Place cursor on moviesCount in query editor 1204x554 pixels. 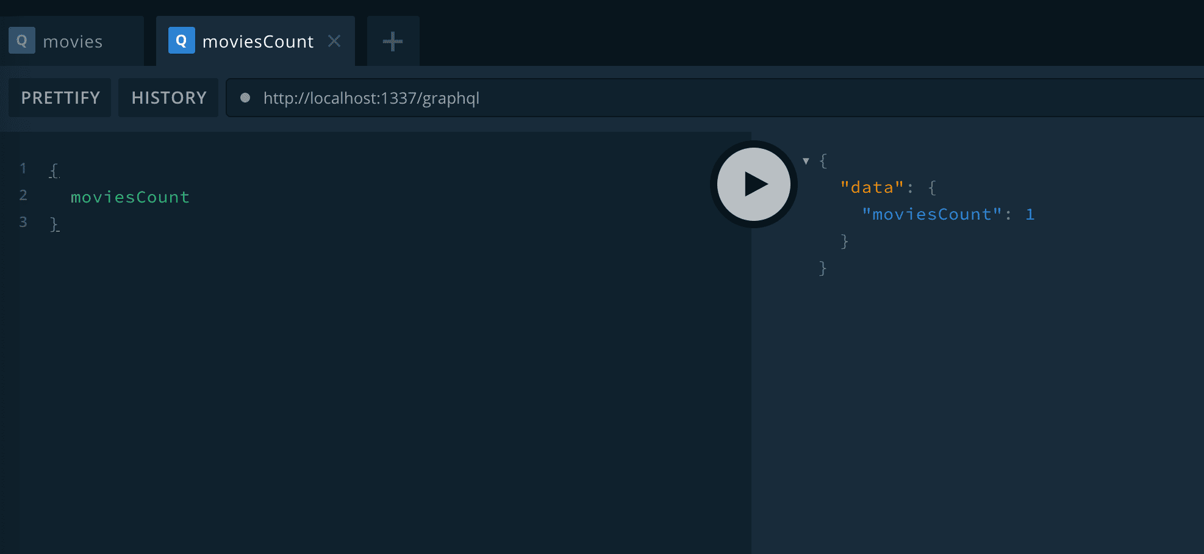[130, 197]
